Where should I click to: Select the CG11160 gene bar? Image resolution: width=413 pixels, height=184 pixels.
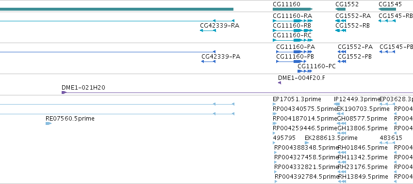[293, 9]
